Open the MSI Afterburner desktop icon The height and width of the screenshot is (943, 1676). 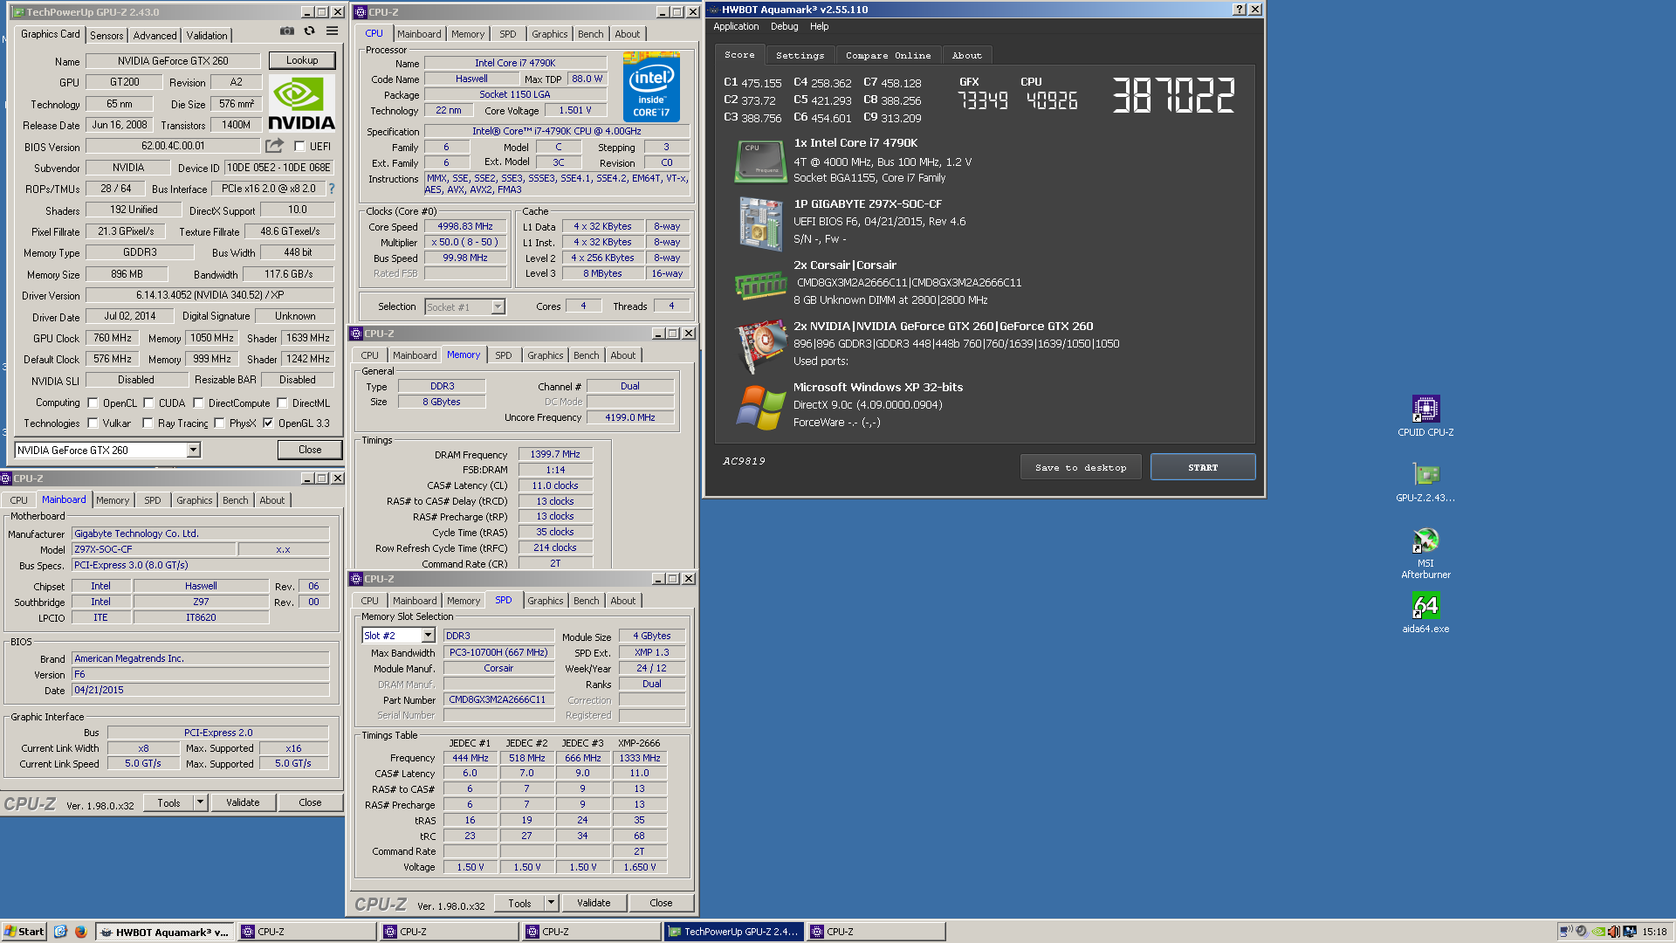[x=1425, y=553]
